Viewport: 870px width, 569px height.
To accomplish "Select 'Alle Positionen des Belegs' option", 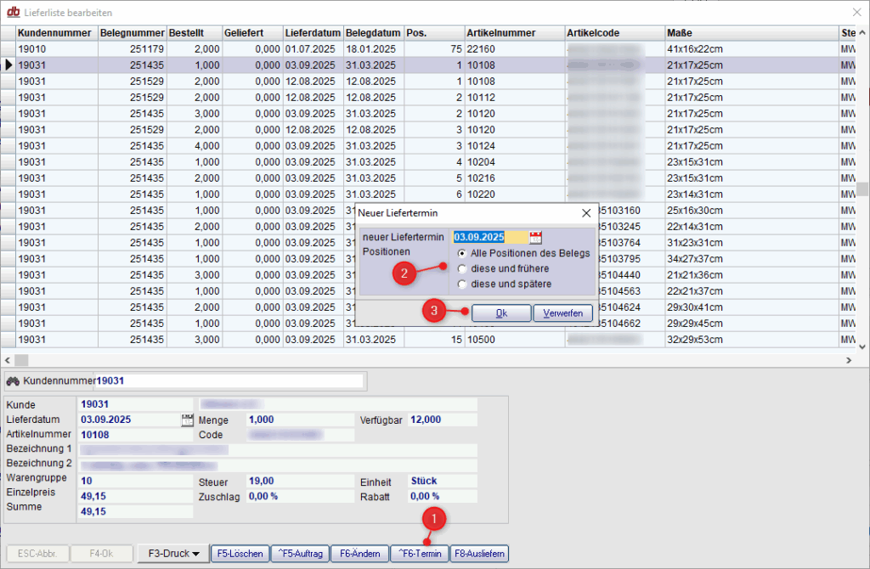I will [462, 253].
